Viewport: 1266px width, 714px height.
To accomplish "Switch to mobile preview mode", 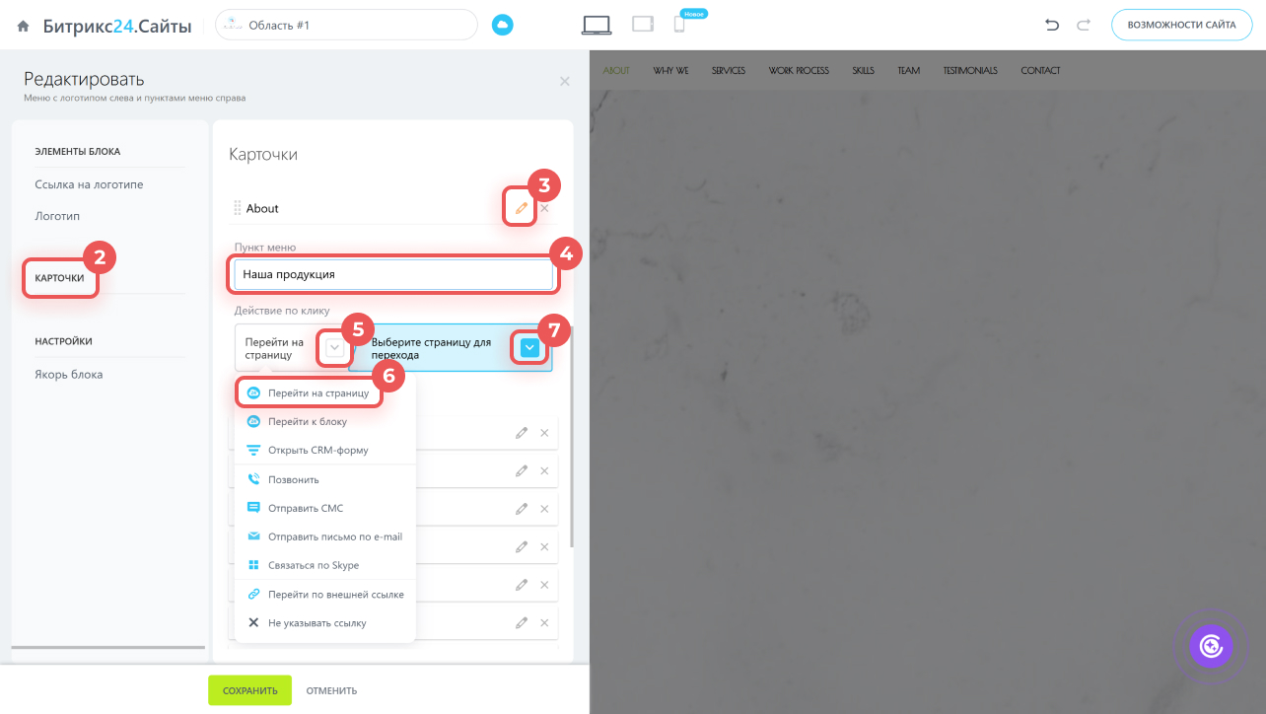I will (x=679, y=25).
